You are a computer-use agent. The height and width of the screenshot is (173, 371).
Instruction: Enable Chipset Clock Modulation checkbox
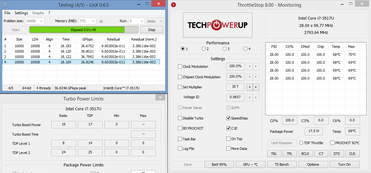pyautogui.click(x=180, y=77)
